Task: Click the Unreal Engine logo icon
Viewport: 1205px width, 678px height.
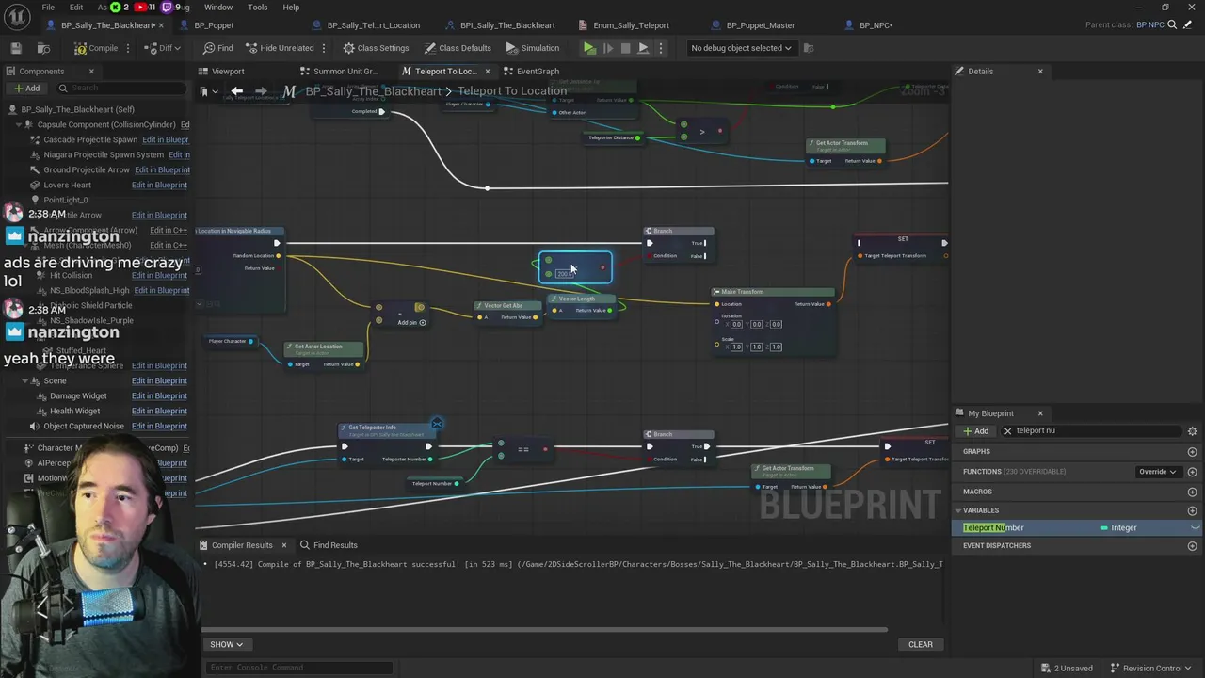Action: (16, 16)
